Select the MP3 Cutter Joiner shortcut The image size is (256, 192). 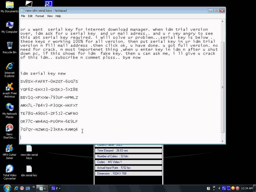(x=10, y=152)
